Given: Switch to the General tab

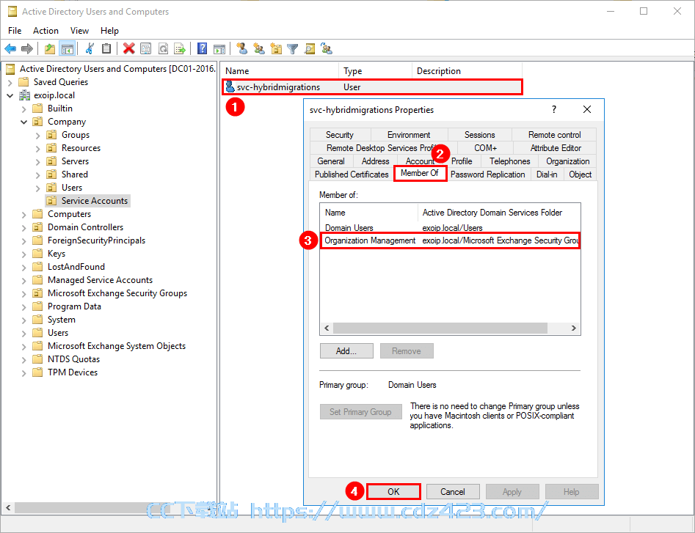Looking at the screenshot, I should pyautogui.click(x=331, y=161).
